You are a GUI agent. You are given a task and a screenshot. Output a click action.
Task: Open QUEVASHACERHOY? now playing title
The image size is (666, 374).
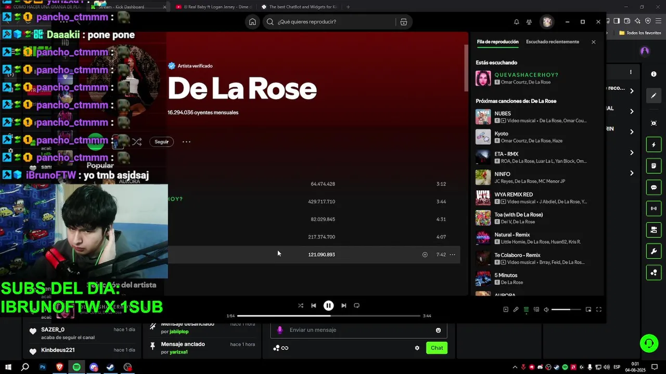[526, 75]
